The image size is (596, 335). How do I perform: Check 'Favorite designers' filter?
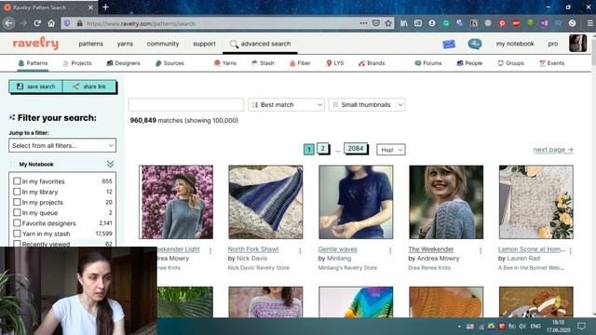pos(17,223)
